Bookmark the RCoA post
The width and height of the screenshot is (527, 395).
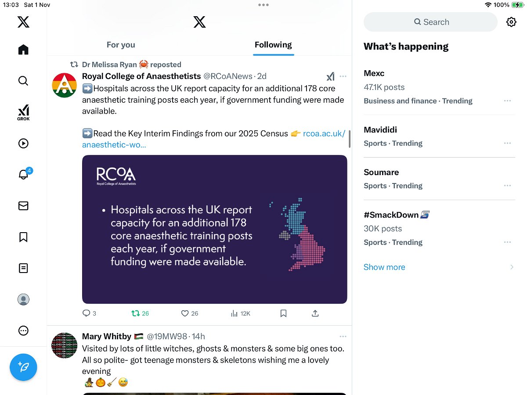(283, 313)
